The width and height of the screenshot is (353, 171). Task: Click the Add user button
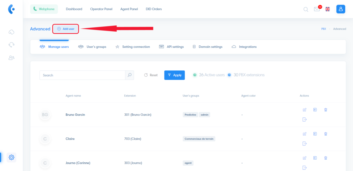[x=66, y=29]
